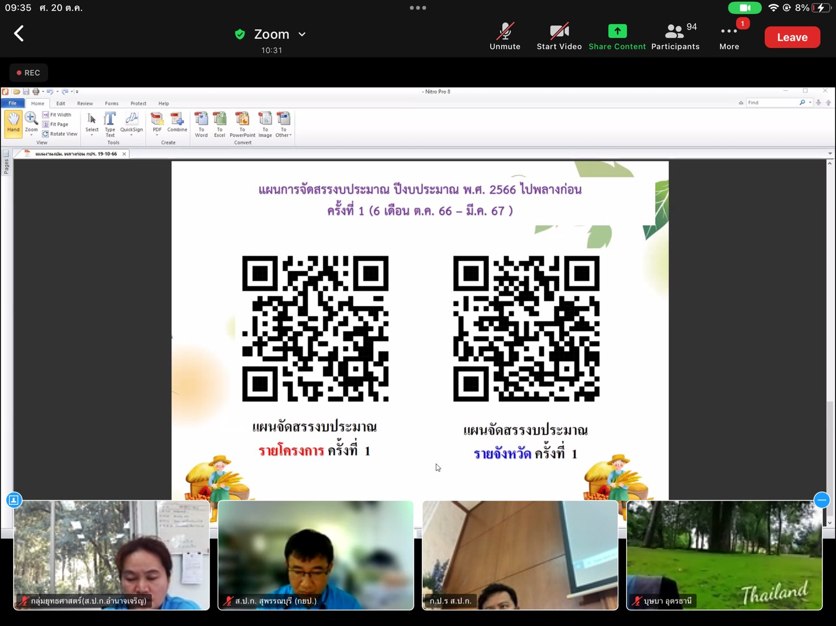Tap the green shield encryption icon
The height and width of the screenshot is (626, 836).
tap(240, 34)
